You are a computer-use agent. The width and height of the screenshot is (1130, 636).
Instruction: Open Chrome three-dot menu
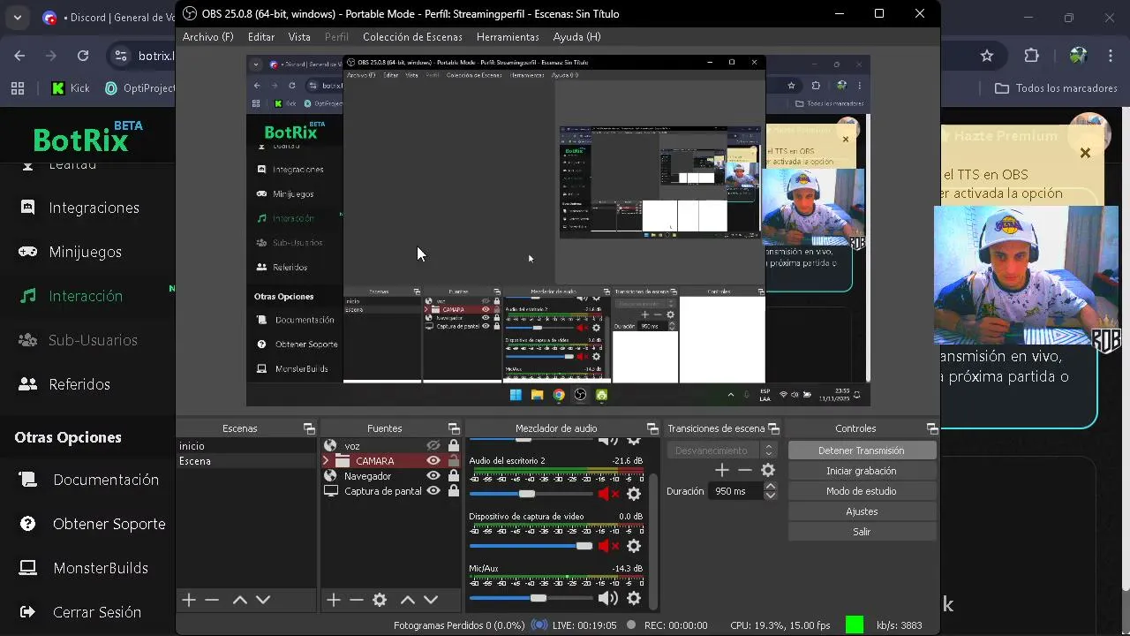click(1111, 56)
